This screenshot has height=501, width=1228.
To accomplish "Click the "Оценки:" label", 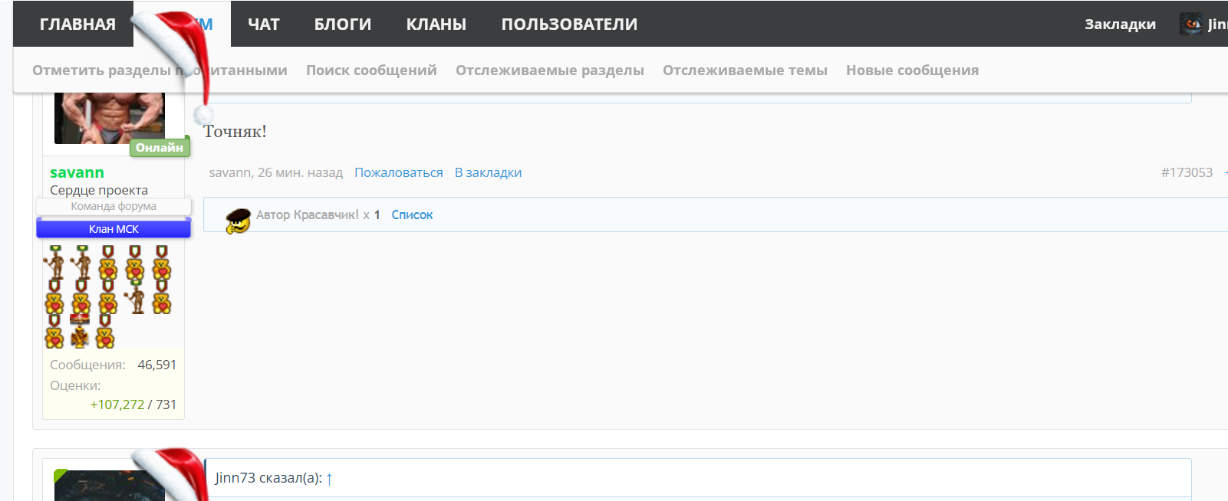I will coord(75,385).
